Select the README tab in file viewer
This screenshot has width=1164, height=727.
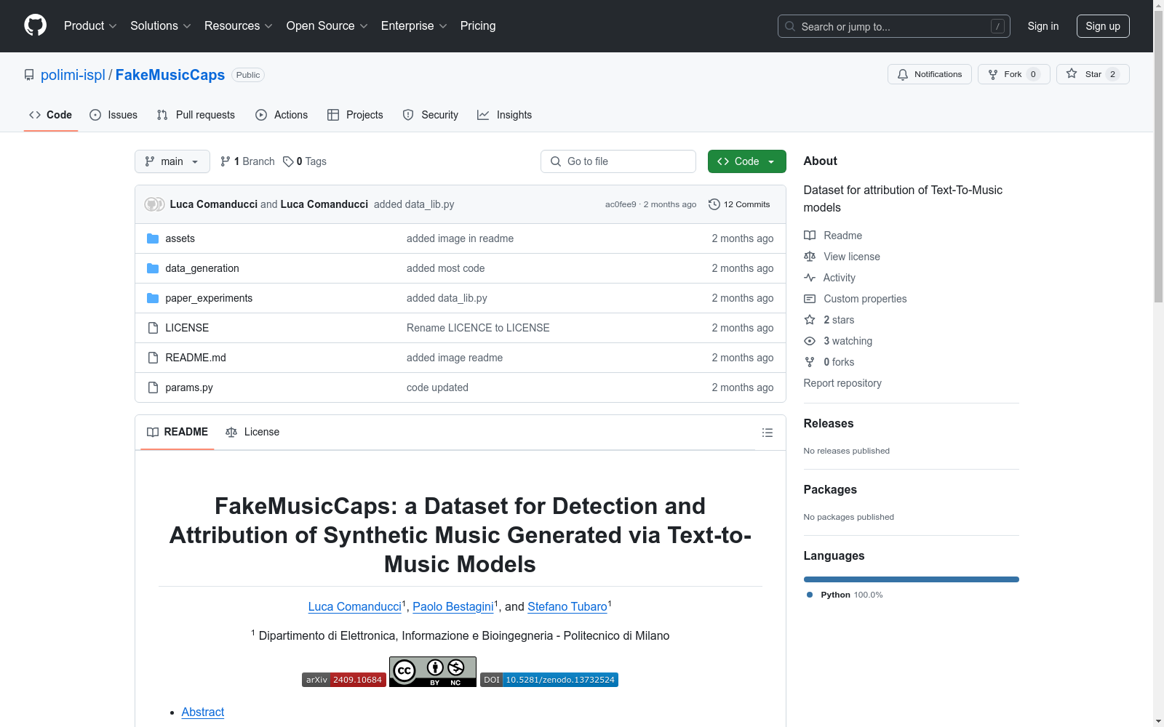click(178, 432)
